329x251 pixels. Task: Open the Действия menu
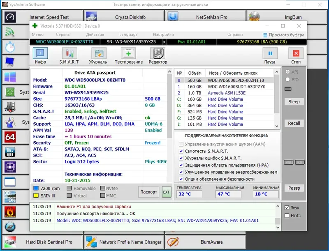coord(95,35)
